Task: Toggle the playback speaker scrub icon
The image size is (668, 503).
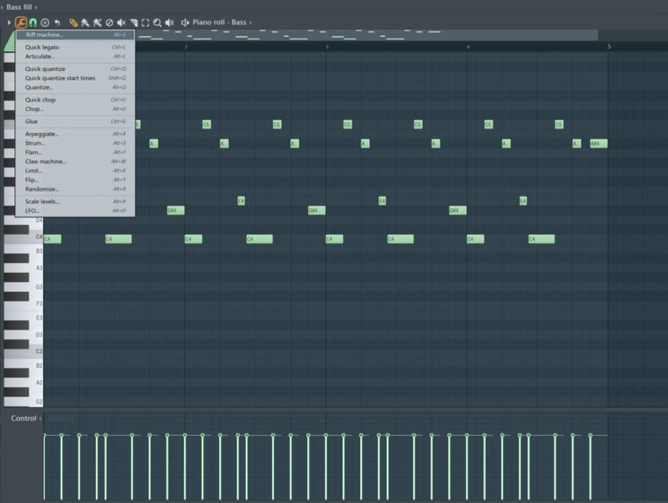Action: 170,22
